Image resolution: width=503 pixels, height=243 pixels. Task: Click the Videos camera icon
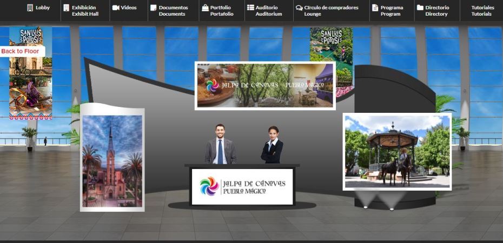click(115, 8)
